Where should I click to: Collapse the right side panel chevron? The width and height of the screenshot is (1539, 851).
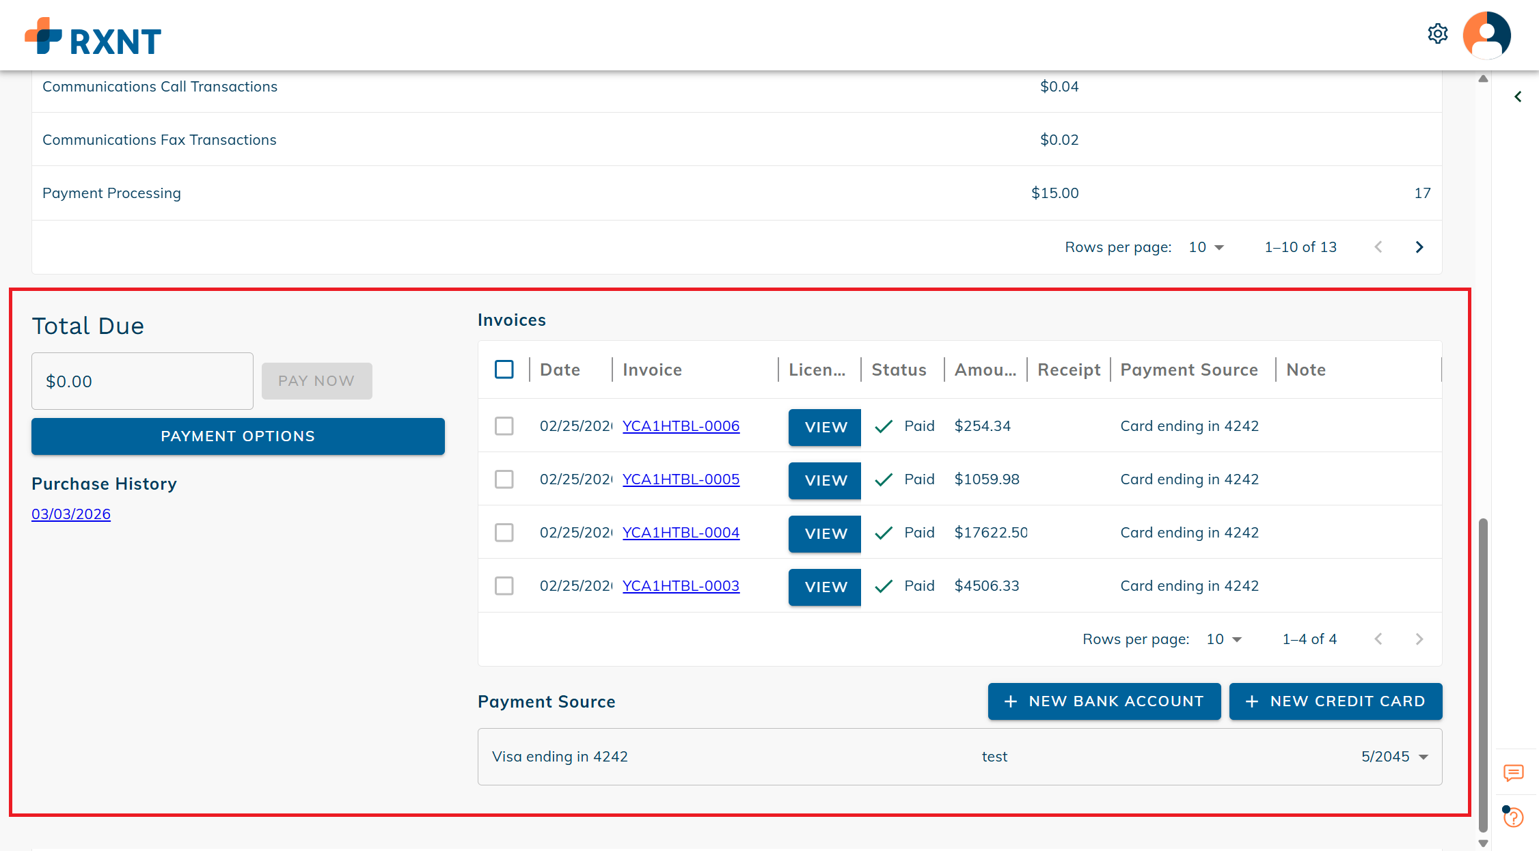click(1518, 97)
